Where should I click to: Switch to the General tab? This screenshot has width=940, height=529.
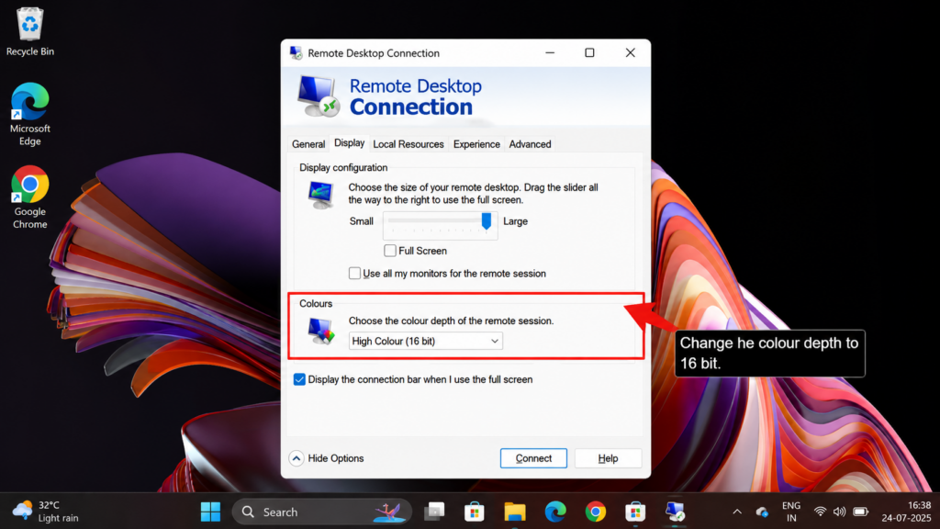[308, 144]
